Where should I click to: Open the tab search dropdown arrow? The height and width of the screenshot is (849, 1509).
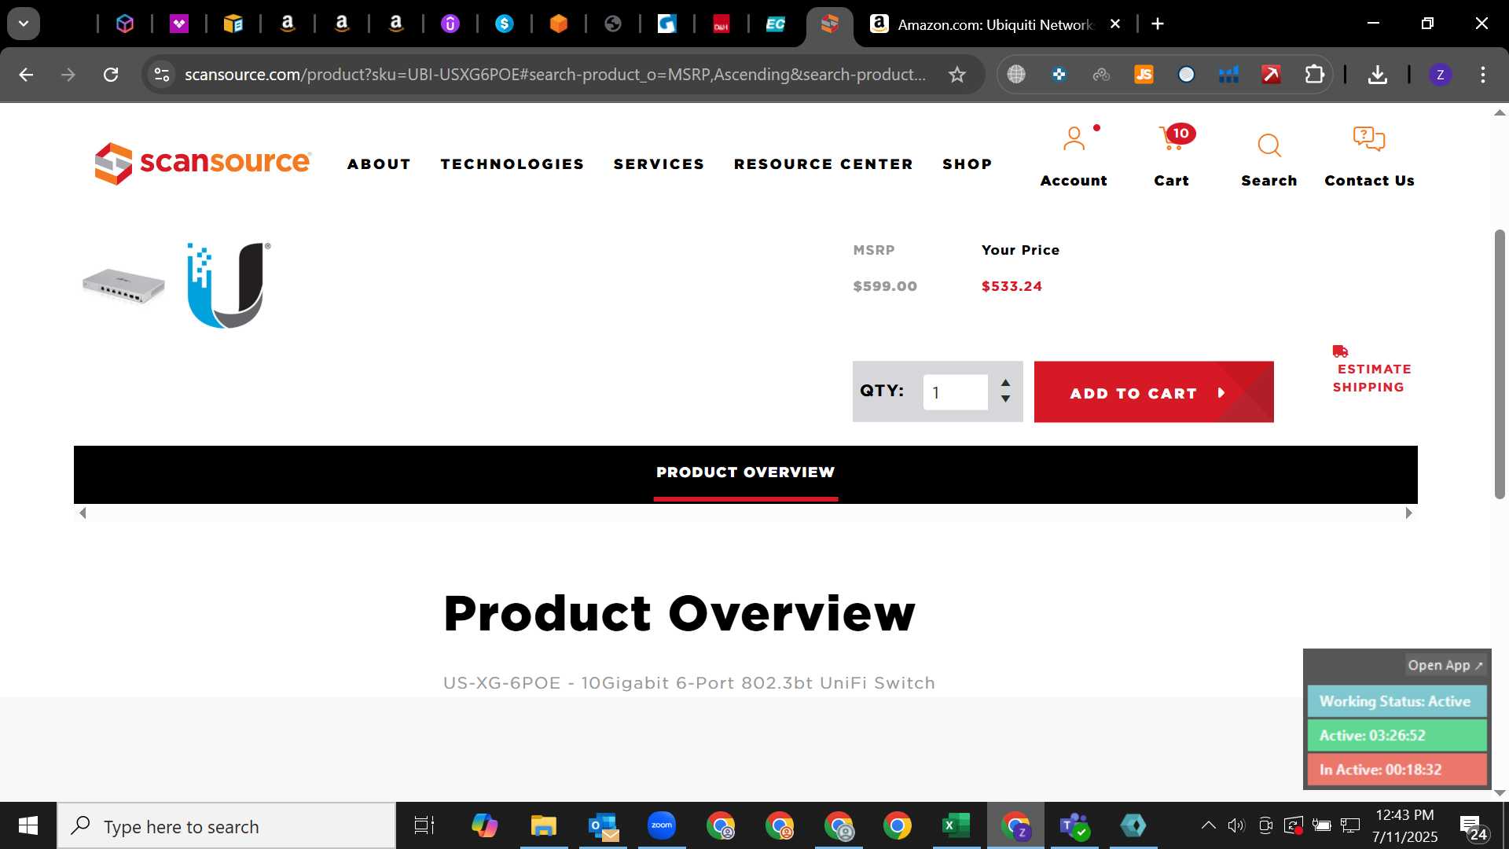[x=24, y=24]
